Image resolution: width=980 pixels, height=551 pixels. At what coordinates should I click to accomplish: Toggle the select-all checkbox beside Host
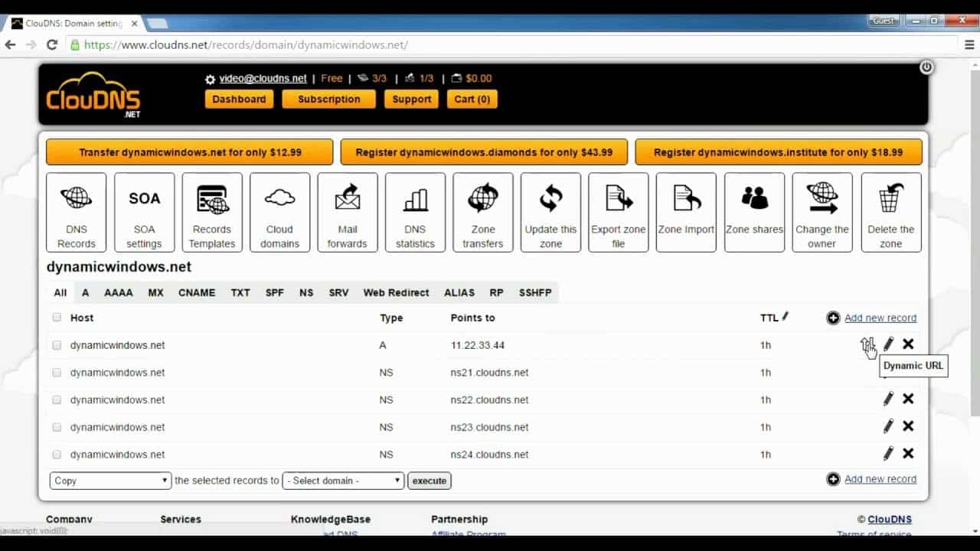click(57, 318)
